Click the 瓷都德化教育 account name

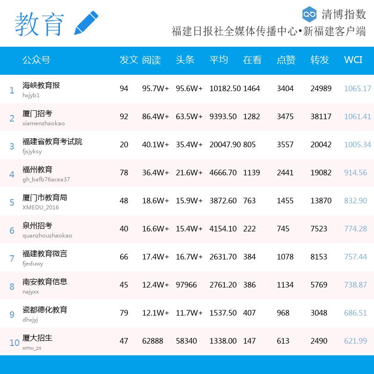[45, 310]
